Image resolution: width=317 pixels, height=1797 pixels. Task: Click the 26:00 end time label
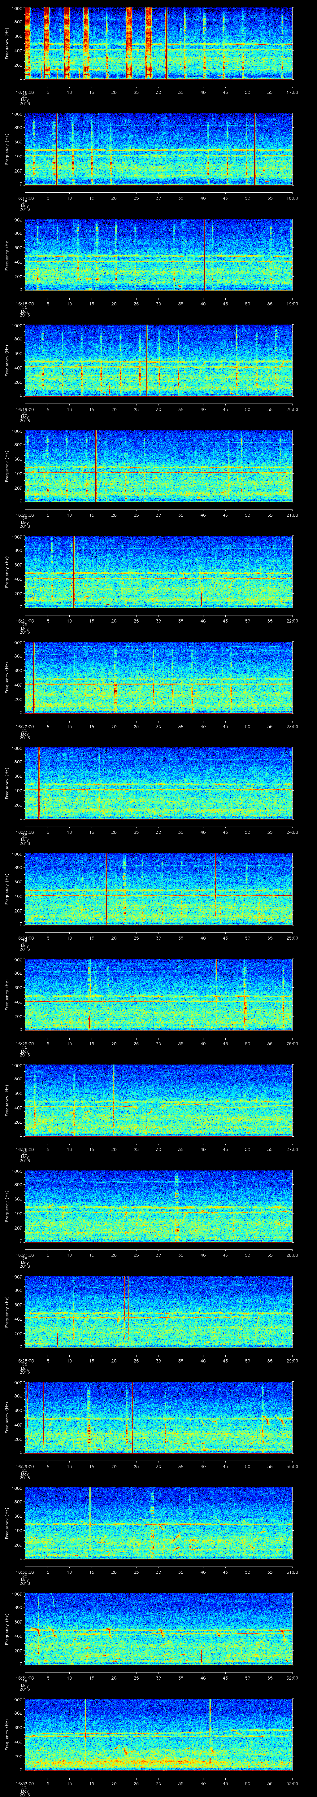tap(292, 1043)
